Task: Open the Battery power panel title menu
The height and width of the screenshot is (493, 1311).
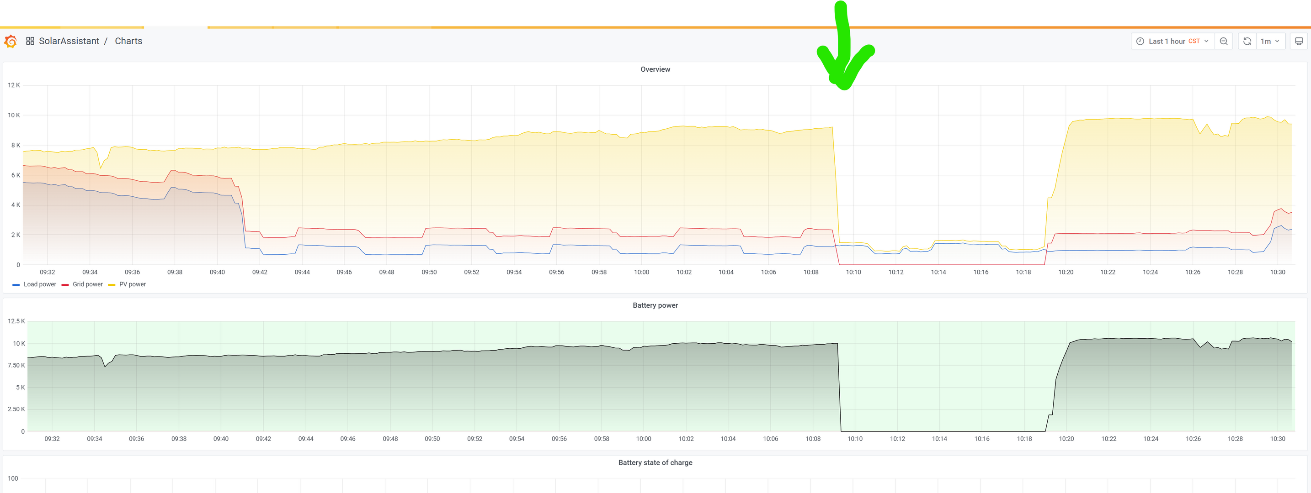Action: point(655,305)
